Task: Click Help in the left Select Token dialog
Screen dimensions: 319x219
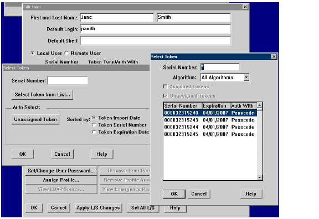Action: click(x=102, y=154)
